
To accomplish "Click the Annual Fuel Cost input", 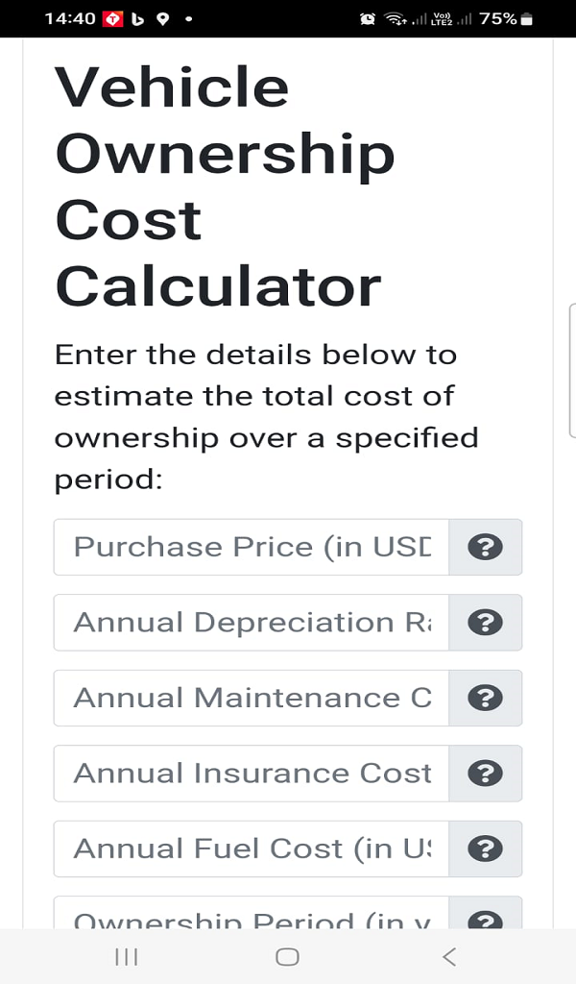I will point(250,849).
